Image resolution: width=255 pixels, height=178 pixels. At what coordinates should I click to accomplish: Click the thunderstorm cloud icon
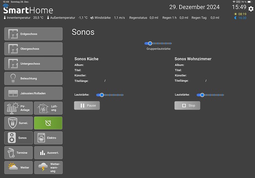pos(43,167)
